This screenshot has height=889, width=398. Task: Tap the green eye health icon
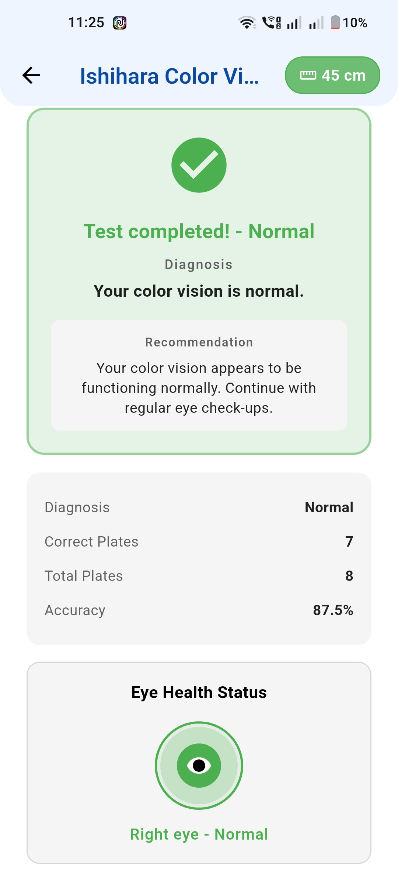click(x=199, y=766)
